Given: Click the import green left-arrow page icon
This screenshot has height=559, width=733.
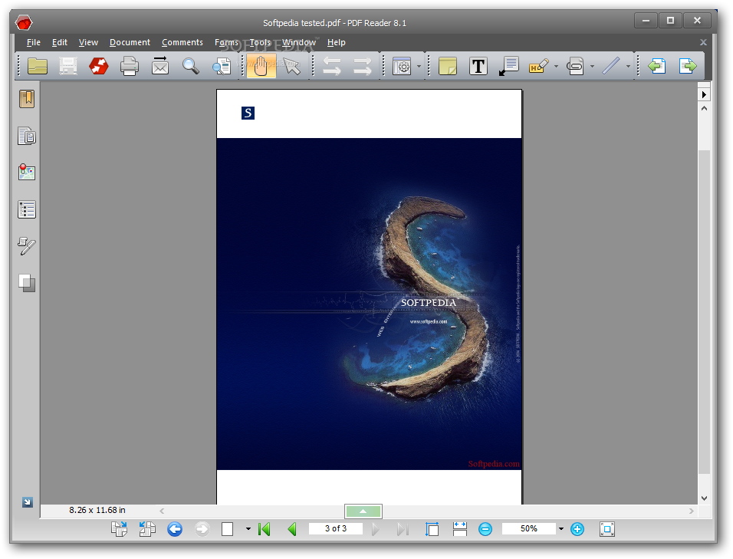Looking at the screenshot, I should 657,66.
